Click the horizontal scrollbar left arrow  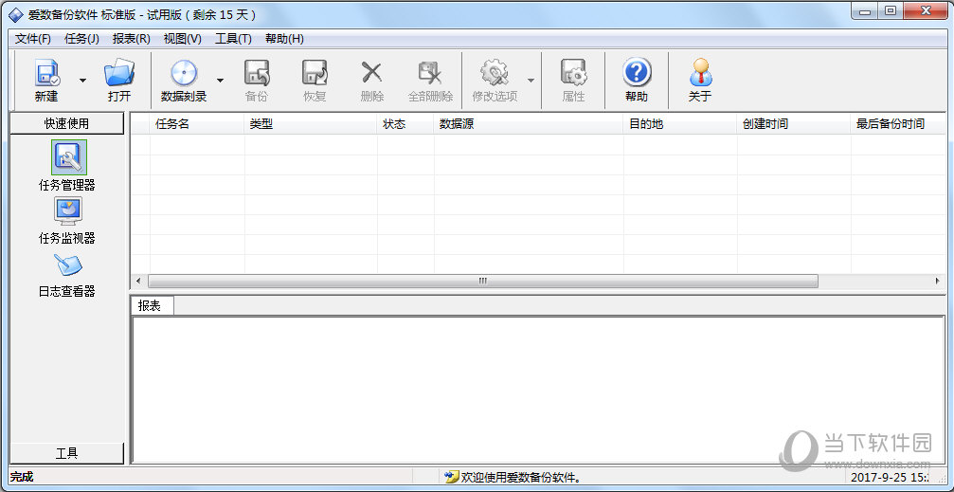pyautogui.click(x=138, y=281)
